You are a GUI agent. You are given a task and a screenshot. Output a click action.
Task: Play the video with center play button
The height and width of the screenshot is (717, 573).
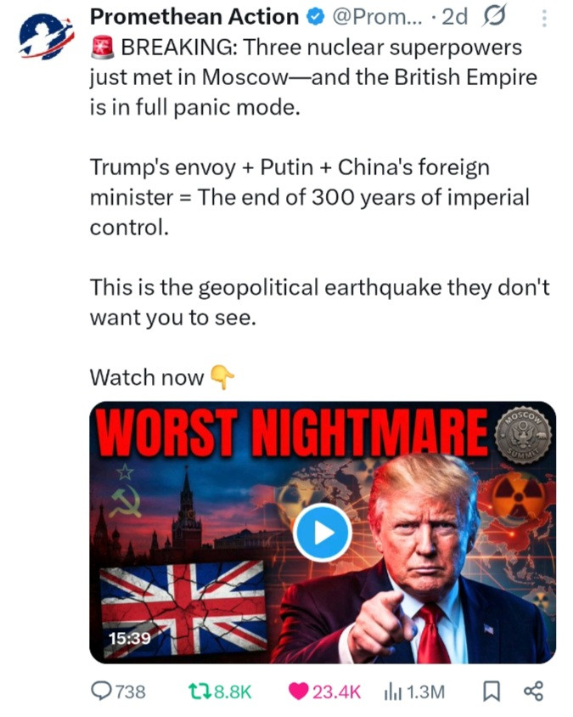322,533
